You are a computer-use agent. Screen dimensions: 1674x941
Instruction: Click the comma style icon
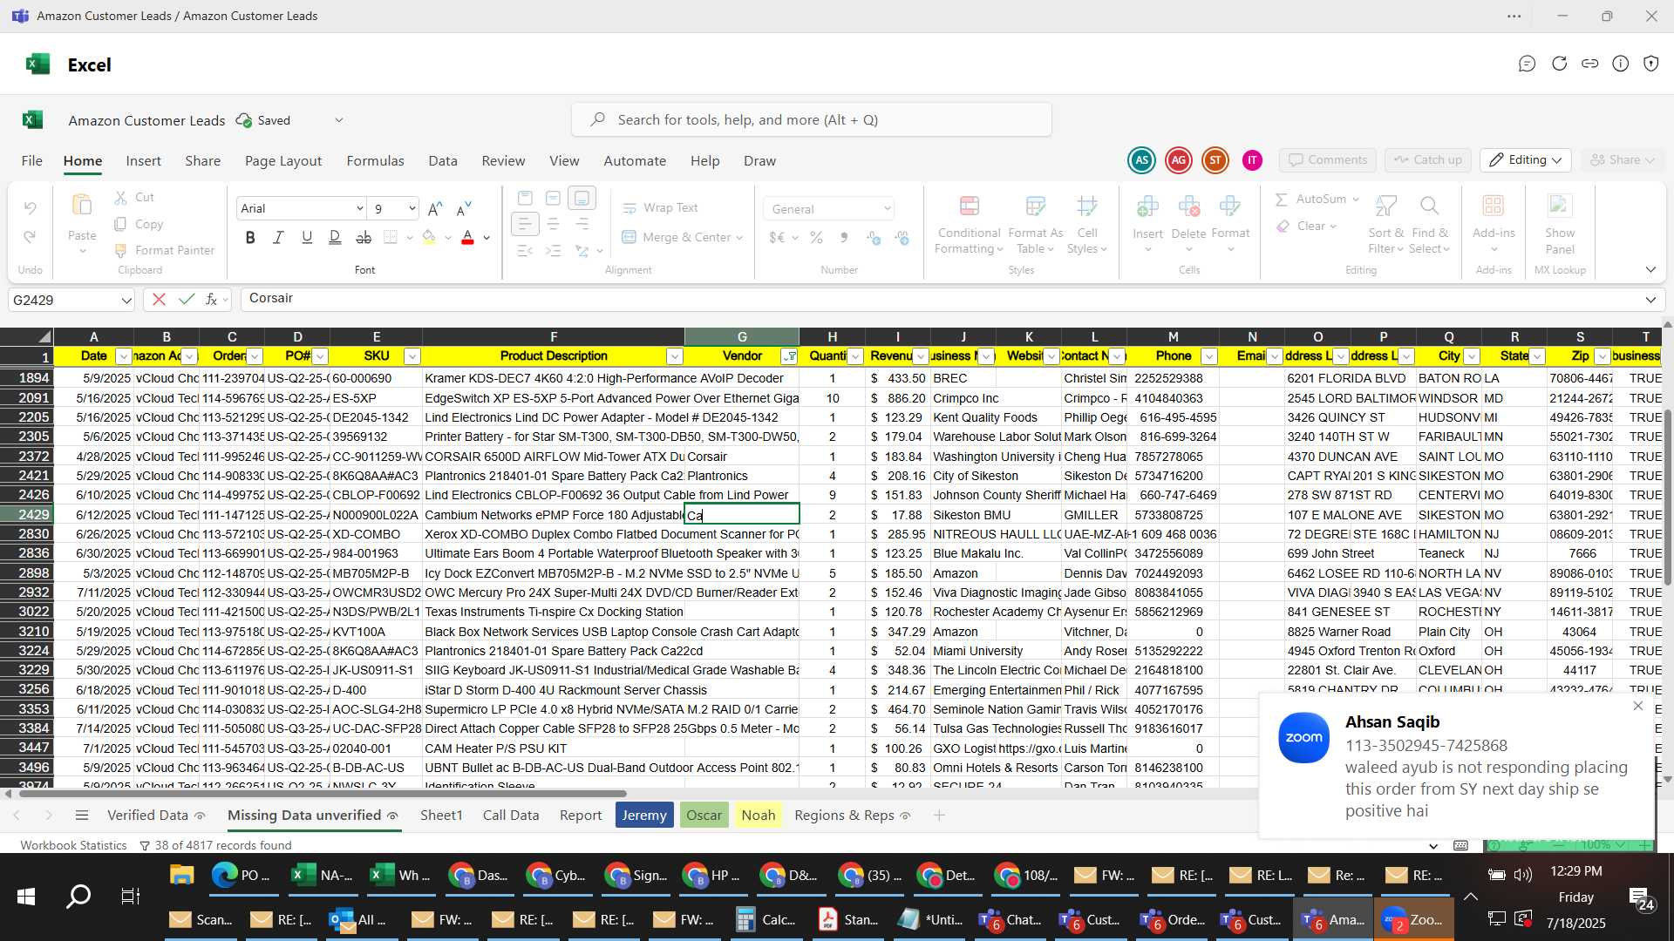pos(844,238)
